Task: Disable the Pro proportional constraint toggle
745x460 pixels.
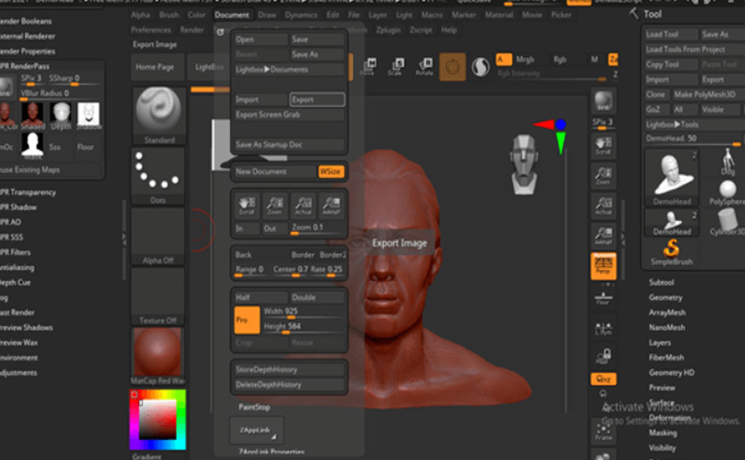Action: [246, 320]
